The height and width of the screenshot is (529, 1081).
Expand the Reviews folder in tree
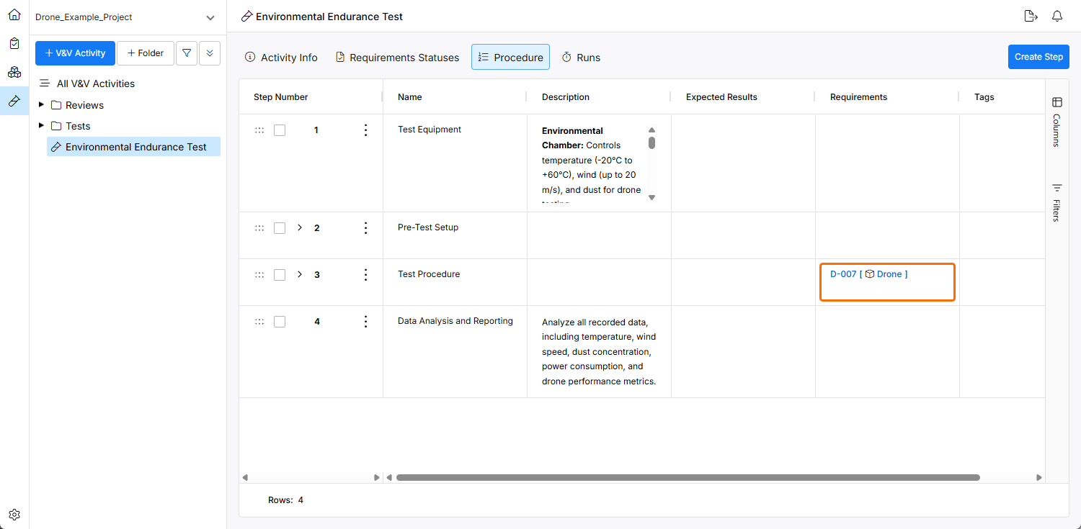pos(41,105)
